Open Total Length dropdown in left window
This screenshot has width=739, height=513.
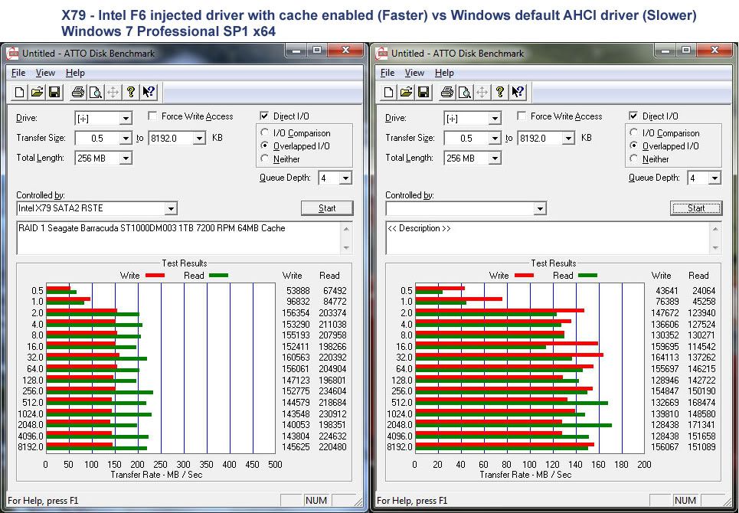point(126,158)
